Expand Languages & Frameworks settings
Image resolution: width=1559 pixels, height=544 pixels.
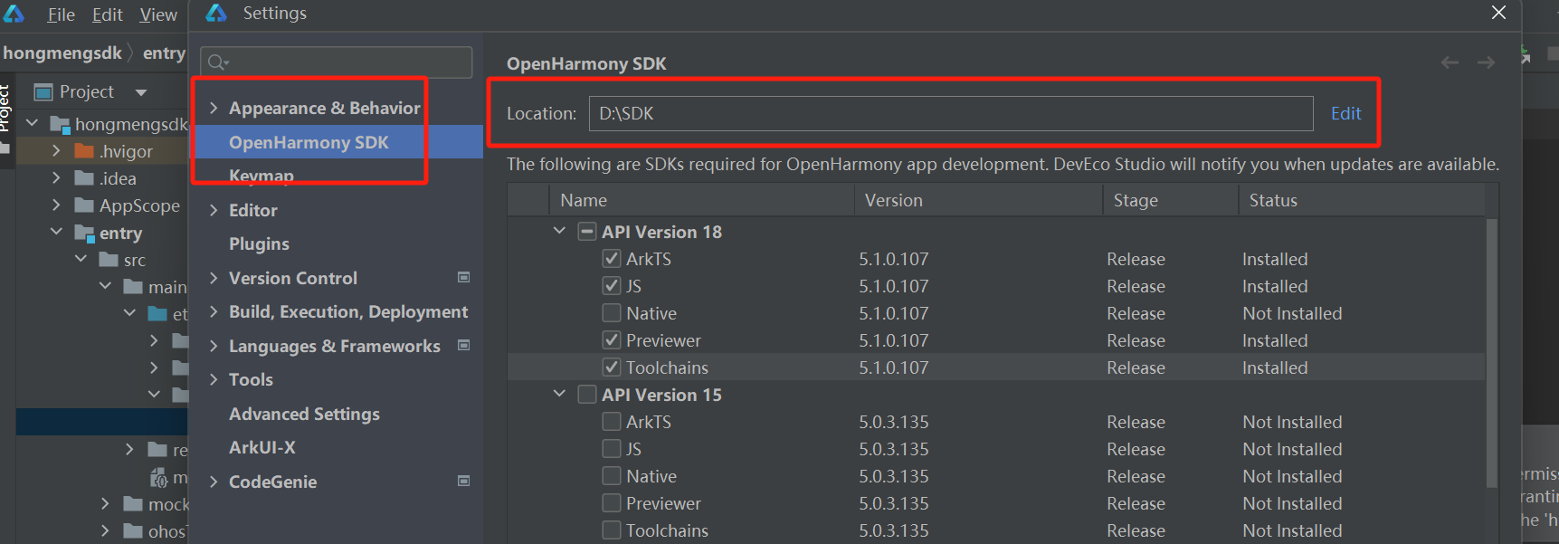click(x=214, y=346)
